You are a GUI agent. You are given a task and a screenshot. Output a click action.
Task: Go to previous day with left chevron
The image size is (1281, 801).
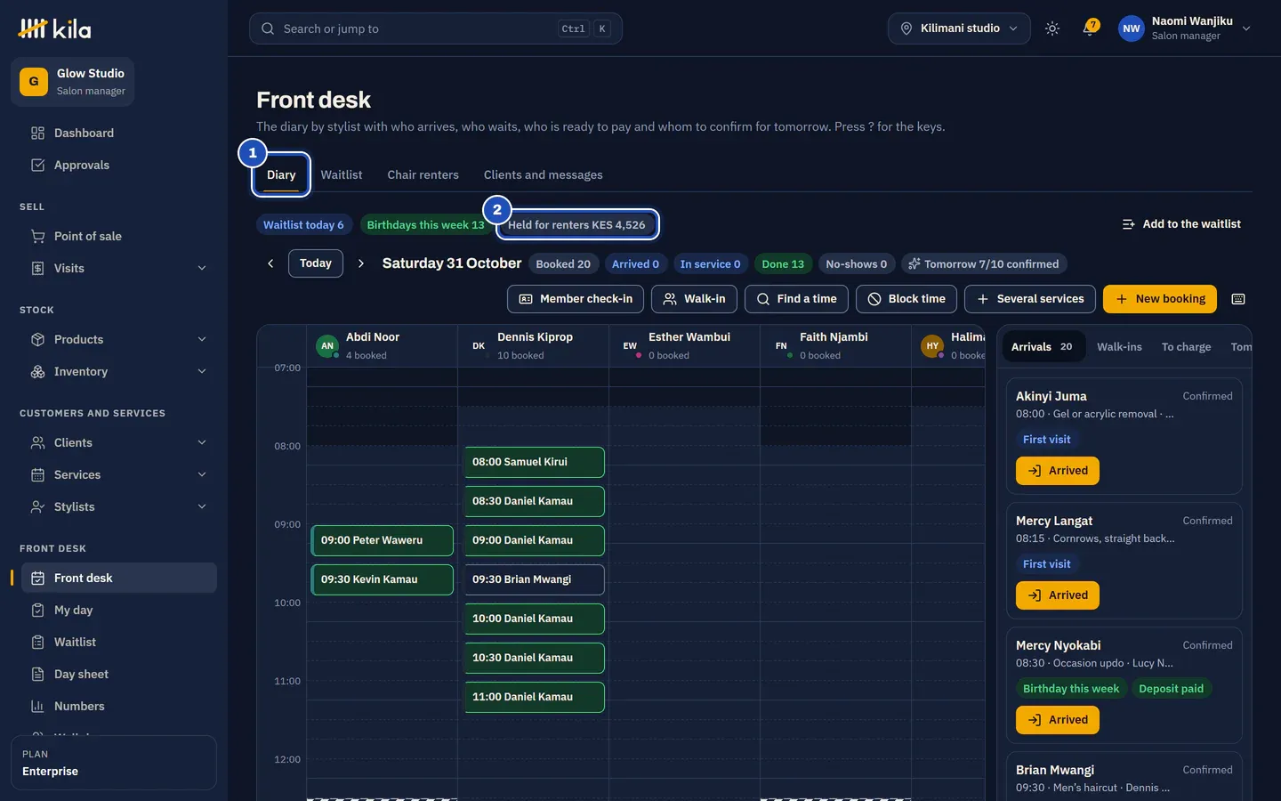pyautogui.click(x=270, y=263)
